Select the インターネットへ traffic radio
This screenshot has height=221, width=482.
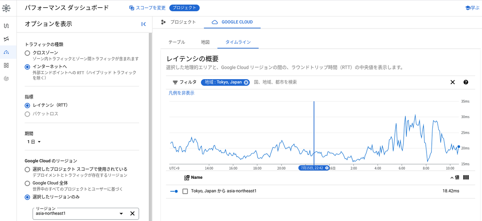point(27,67)
